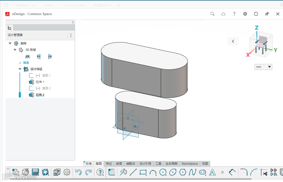Image resolution: width=283 pixels, height=182 pixels.
Task: Open help via the header question mark
Action: [x=234, y=14]
